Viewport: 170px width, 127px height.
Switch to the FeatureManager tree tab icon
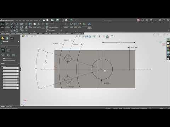(x=2, y=38)
